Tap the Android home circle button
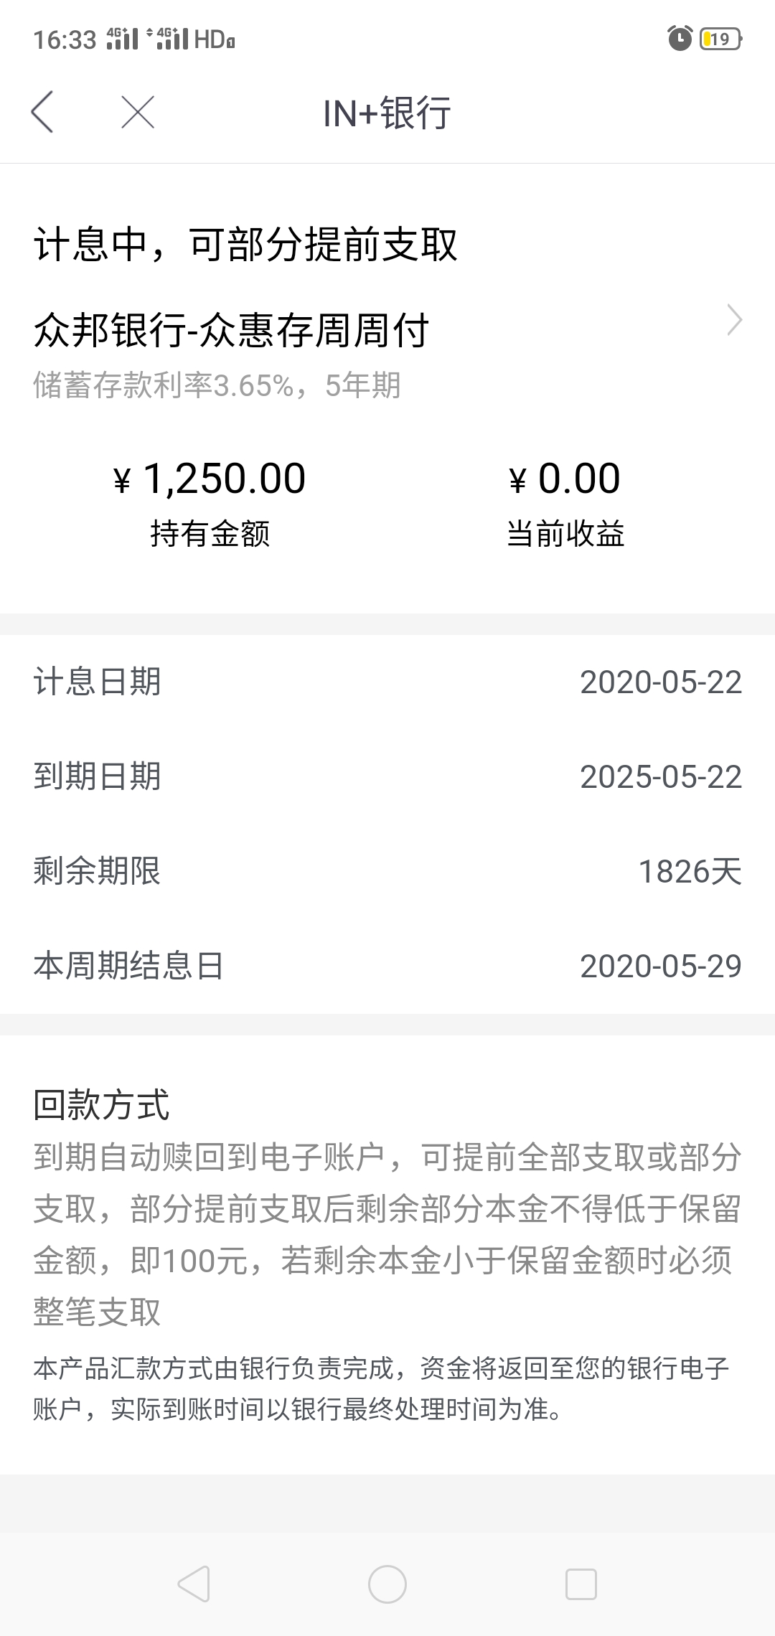The width and height of the screenshot is (775, 1636). tap(387, 1584)
